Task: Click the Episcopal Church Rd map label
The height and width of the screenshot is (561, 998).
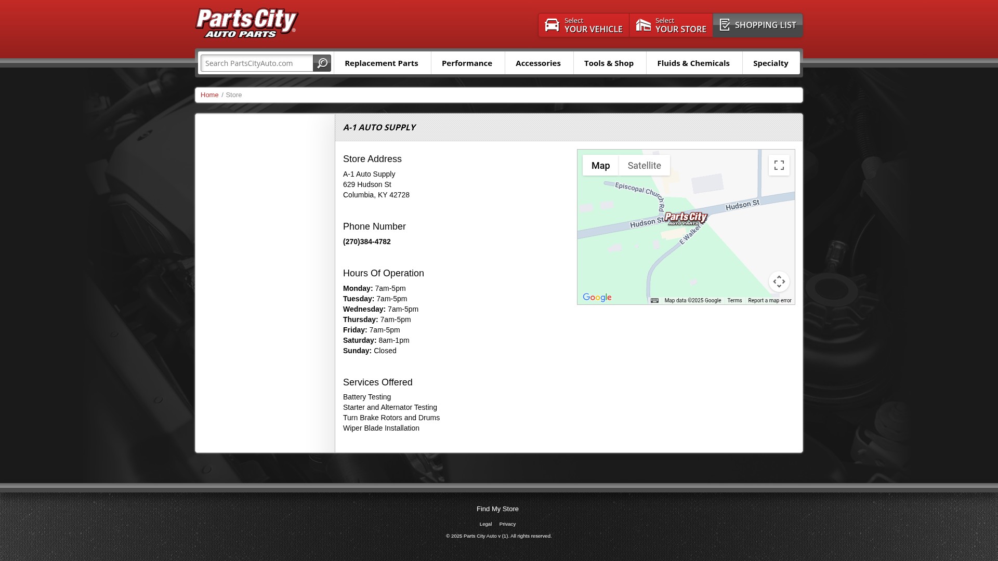Action: tap(640, 196)
